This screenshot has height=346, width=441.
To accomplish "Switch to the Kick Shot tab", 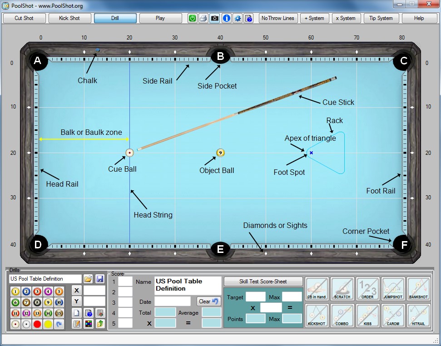I will (x=69, y=18).
